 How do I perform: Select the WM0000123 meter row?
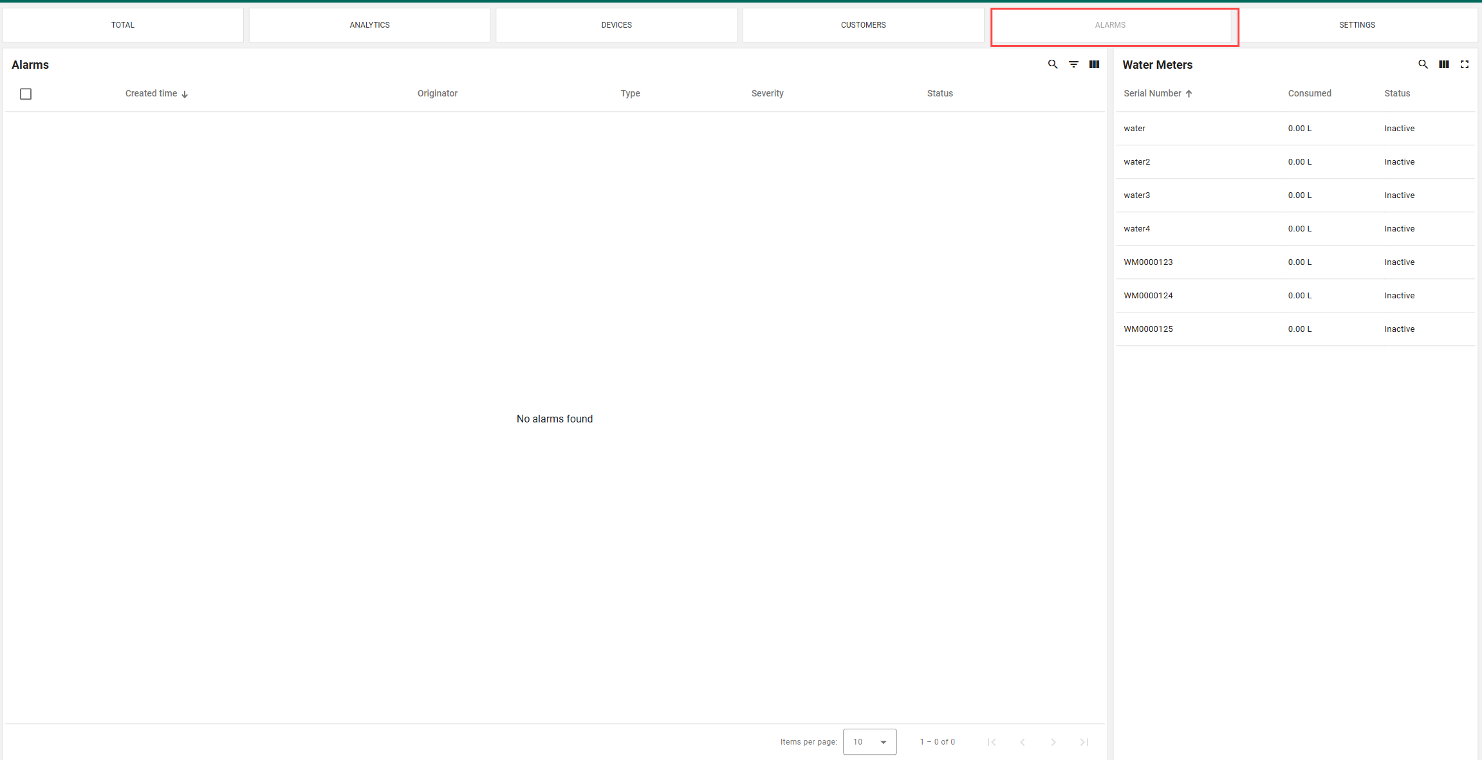click(x=1148, y=262)
